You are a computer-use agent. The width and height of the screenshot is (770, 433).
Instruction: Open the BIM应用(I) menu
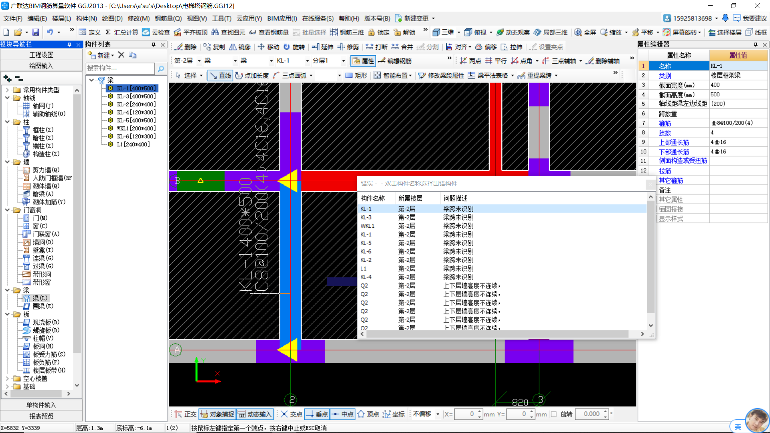coord(282,18)
